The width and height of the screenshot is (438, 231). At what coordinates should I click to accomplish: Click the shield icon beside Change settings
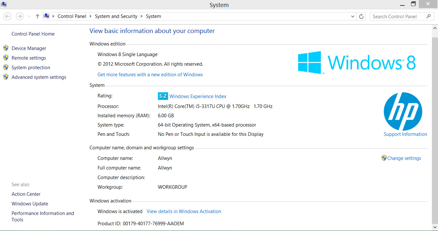click(384, 158)
